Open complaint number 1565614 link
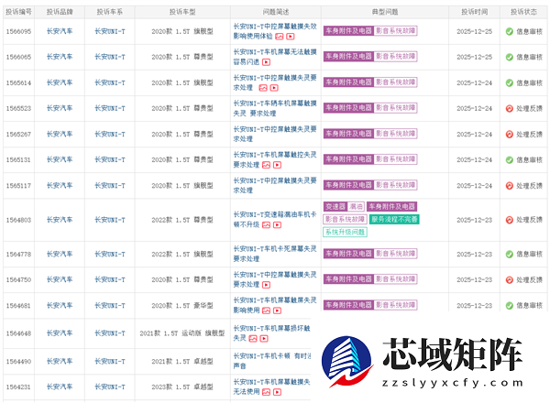550x403 pixels. (19, 82)
